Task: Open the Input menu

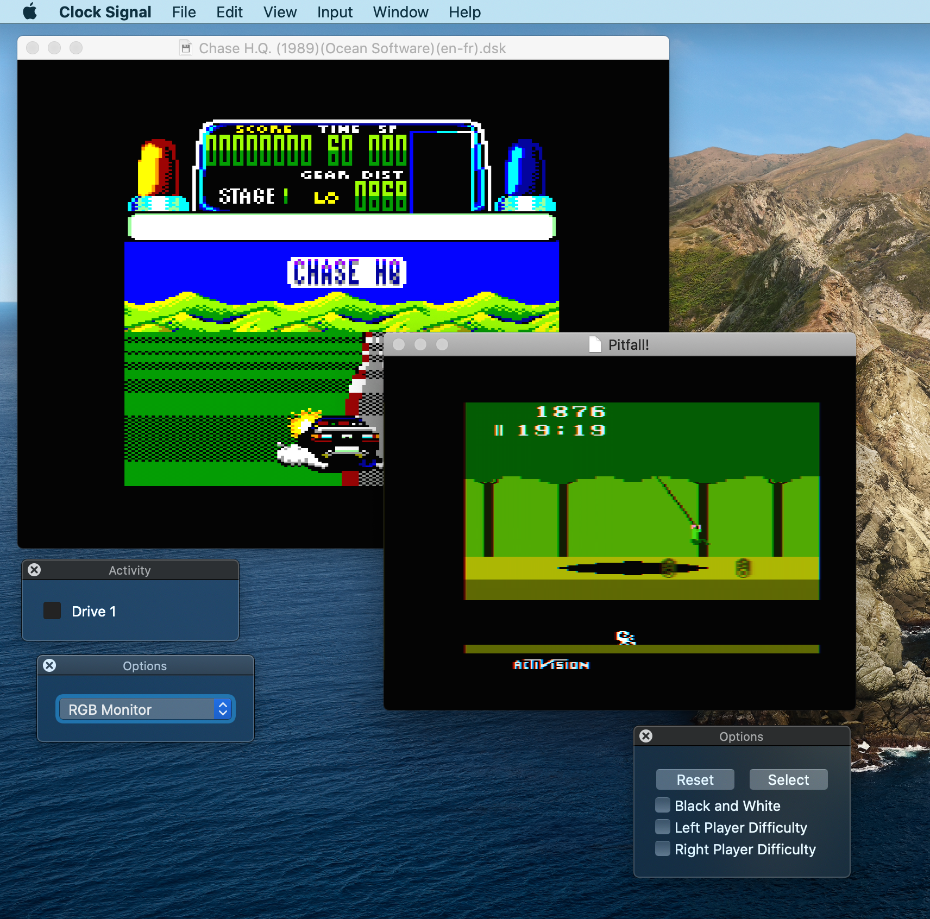Action: pyautogui.click(x=335, y=11)
